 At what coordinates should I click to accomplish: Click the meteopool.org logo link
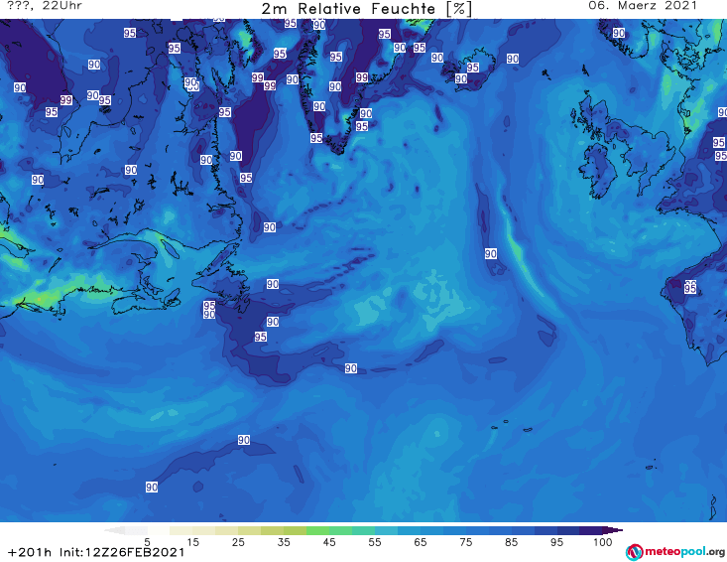[675, 552]
